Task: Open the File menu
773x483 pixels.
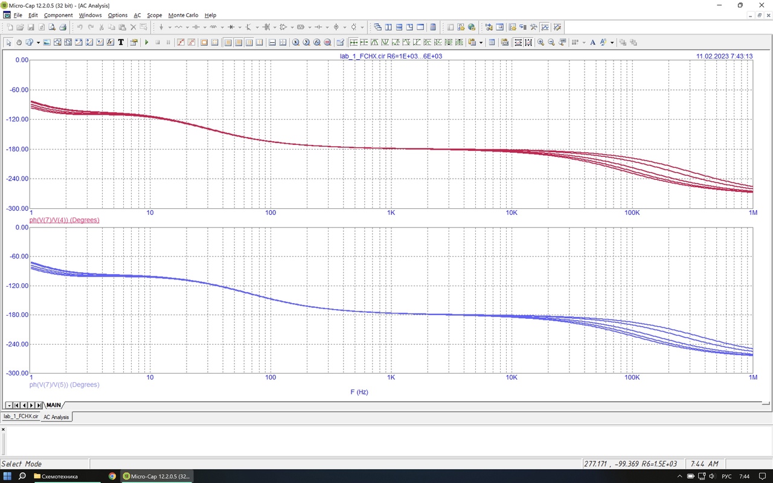Action: pyautogui.click(x=18, y=15)
